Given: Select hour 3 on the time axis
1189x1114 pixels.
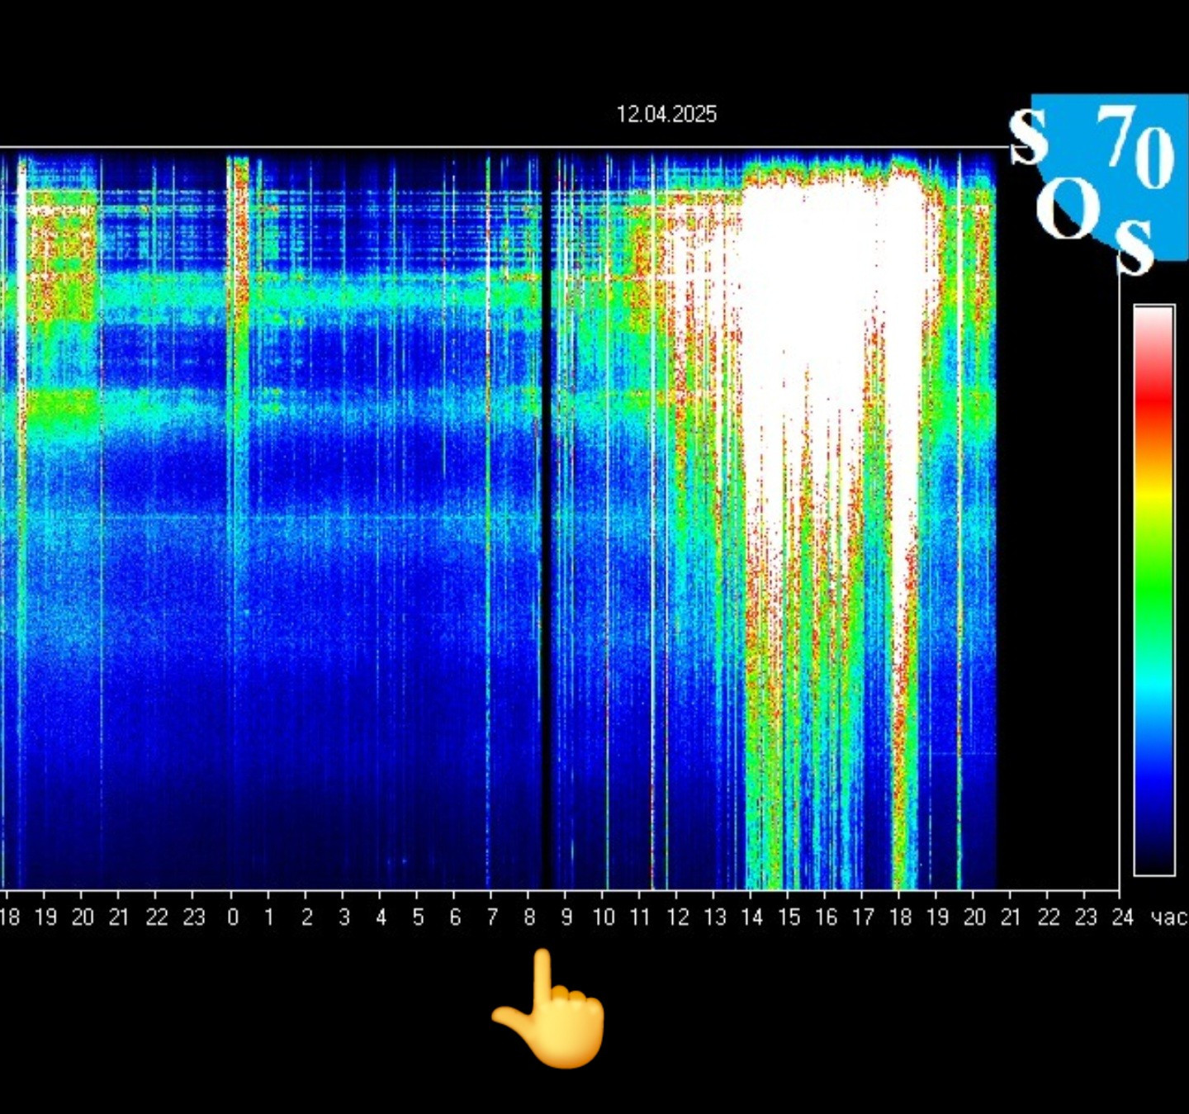Looking at the screenshot, I should pos(343,917).
